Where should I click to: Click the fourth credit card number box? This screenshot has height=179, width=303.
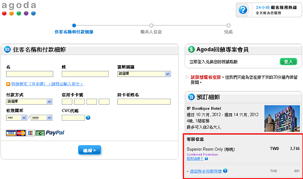[104, 102]
